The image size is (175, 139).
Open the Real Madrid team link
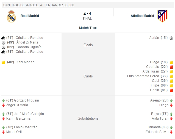click(30, 16)
